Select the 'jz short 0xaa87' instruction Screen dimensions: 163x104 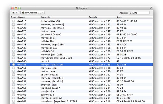pos(50,74)
